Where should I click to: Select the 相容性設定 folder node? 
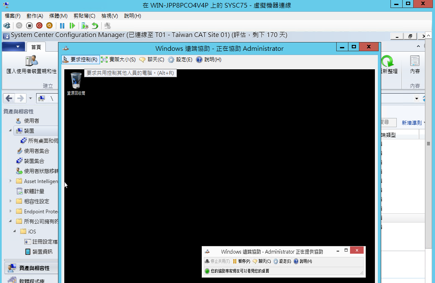click(x=33, y=201)
